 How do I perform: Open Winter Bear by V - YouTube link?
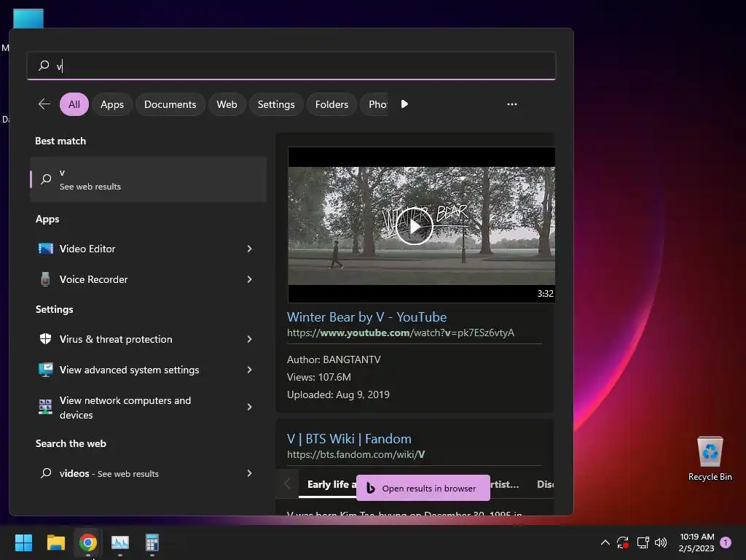click(367, 317)
